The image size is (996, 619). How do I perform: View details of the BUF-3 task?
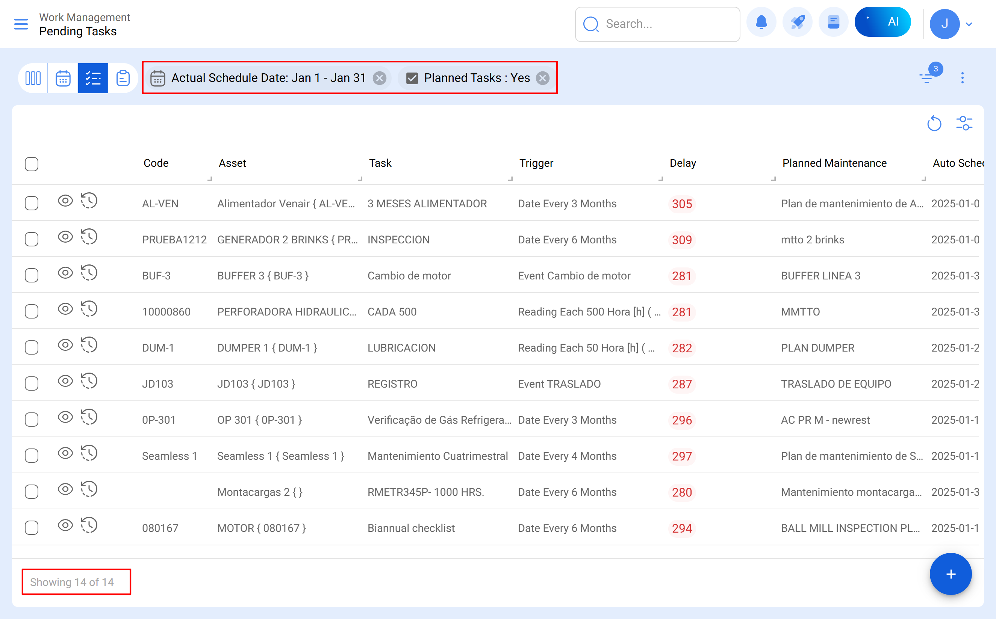click(65, 273)
